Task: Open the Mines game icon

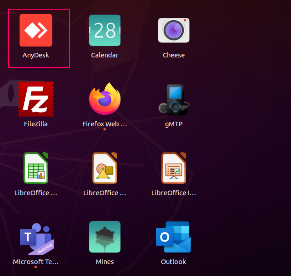Action: (x=105, y=237)
